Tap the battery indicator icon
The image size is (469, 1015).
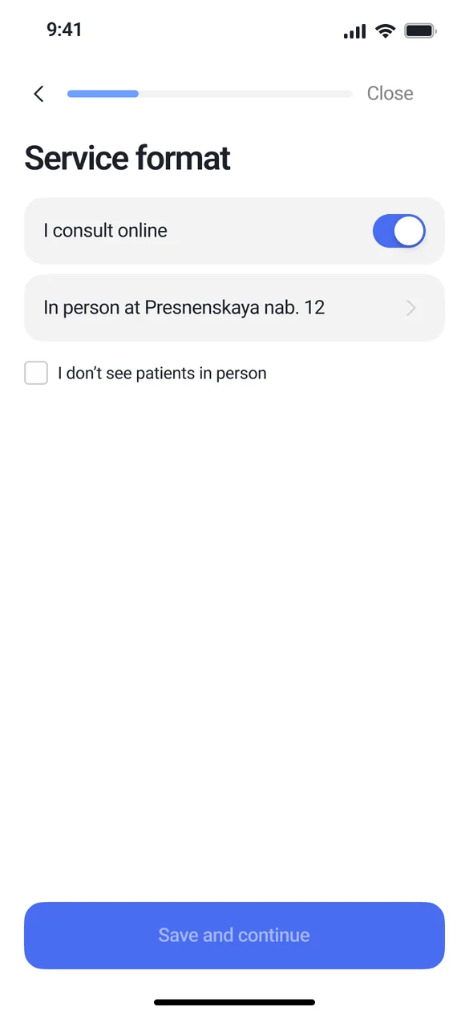(420, 31)
